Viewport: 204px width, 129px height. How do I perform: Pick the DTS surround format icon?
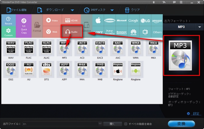pos(47,69)
